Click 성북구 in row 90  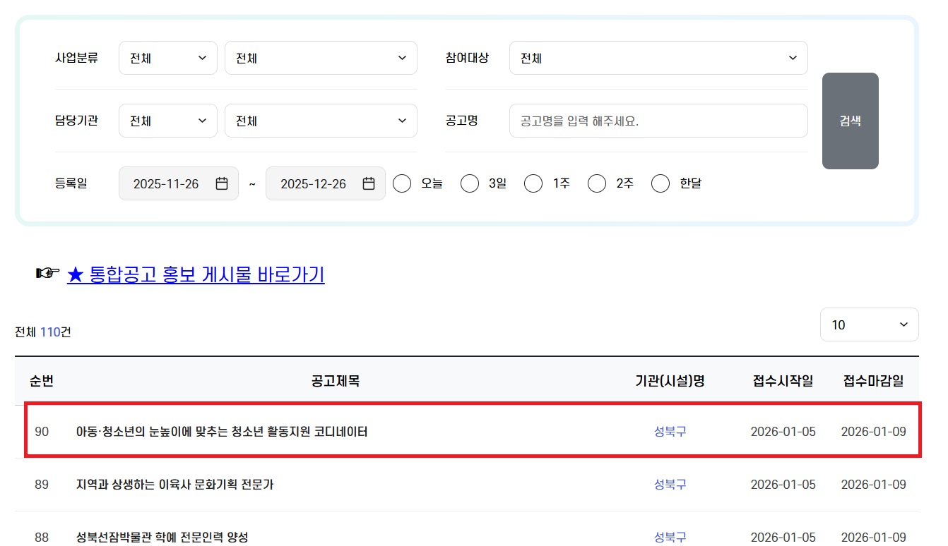(670, 432)
